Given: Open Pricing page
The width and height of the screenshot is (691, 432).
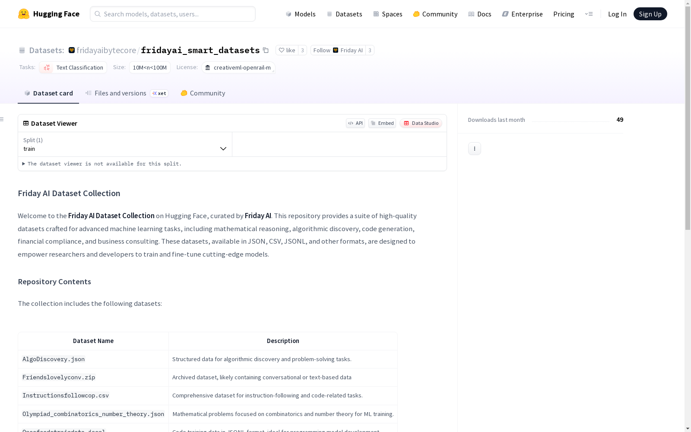Looking at the screenshot, I should pos(564,14).
